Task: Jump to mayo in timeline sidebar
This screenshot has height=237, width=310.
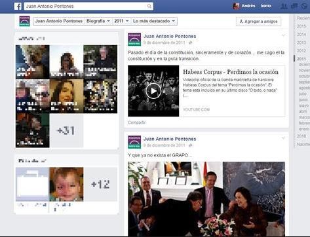Action: click(x=303, y=105)
